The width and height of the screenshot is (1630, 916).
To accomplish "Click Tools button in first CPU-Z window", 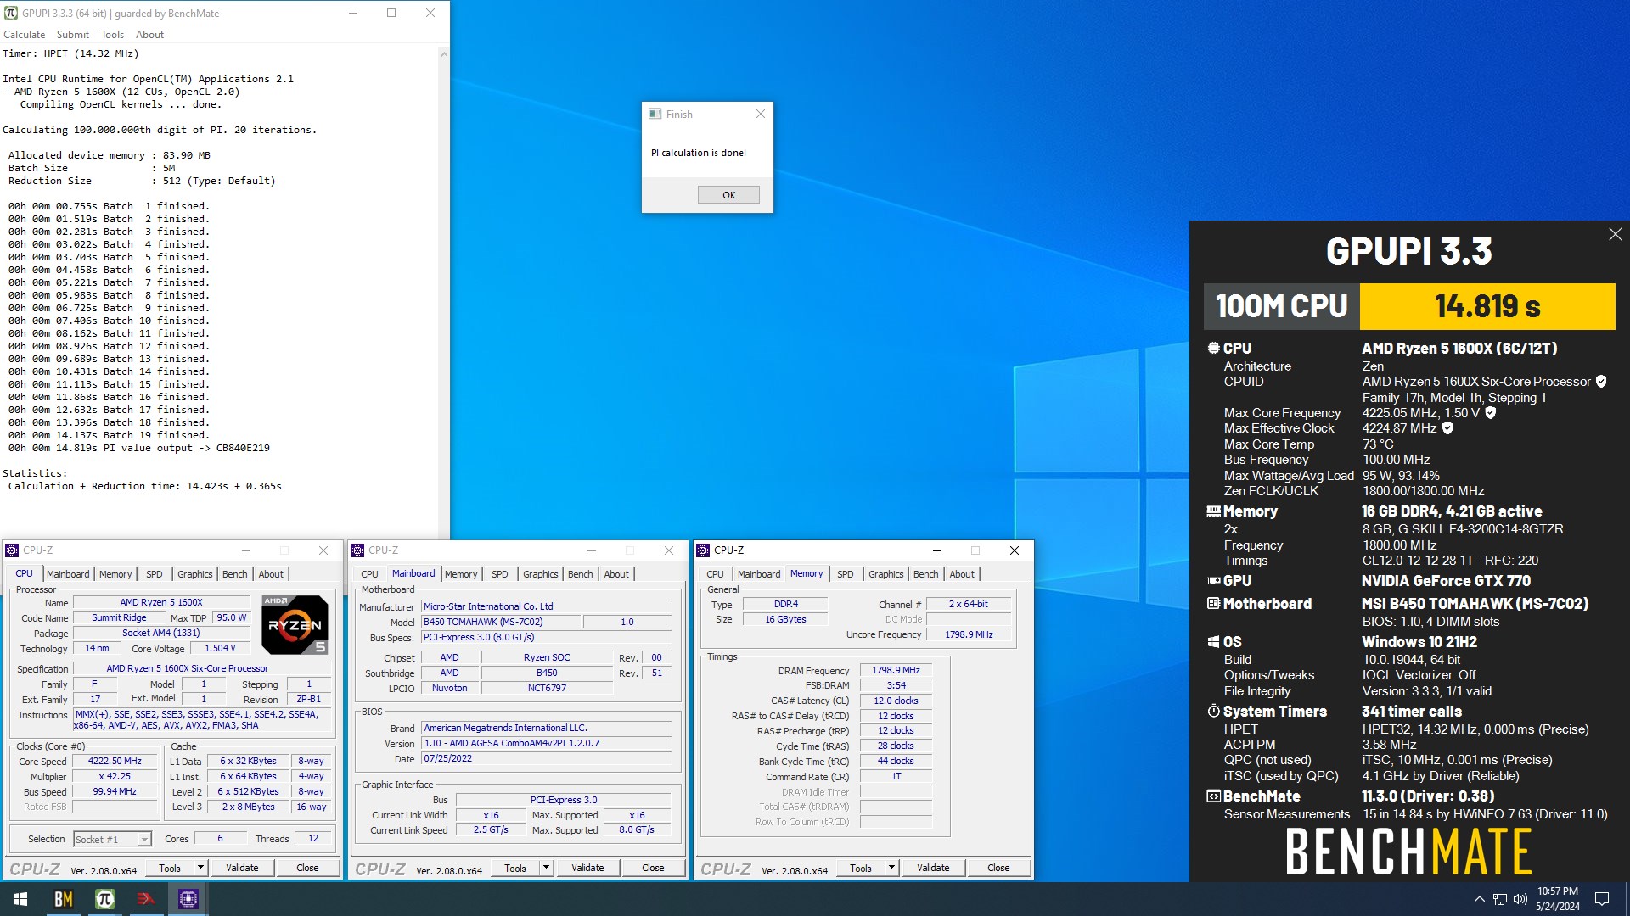I will click(x=170, y=868).
